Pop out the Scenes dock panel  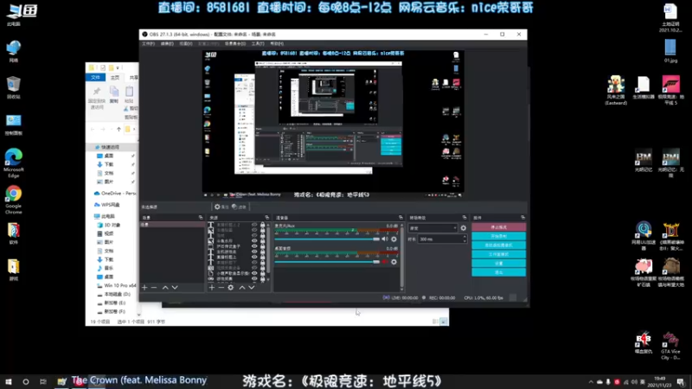[x=201, y=218]
